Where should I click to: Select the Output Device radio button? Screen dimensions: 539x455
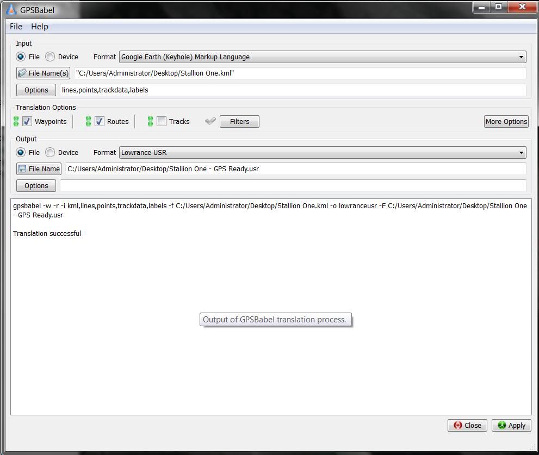(50, 152)
